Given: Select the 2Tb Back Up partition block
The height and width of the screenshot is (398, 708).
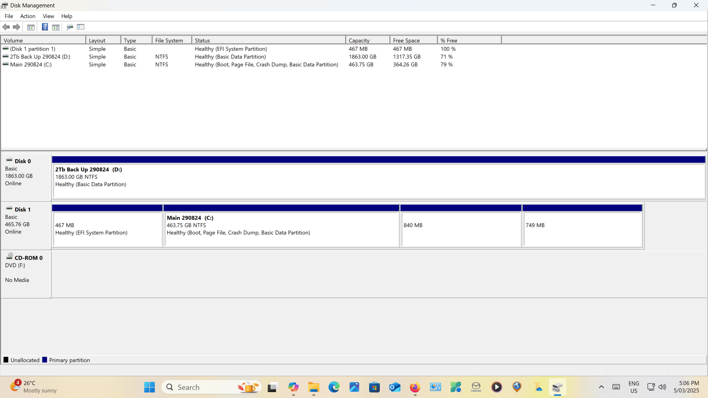Looking at the screenshot, I should (258, 179).
